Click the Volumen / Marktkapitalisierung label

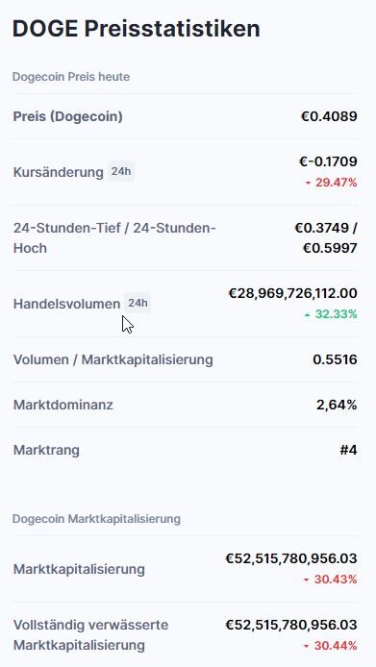(x=113, y=359)
